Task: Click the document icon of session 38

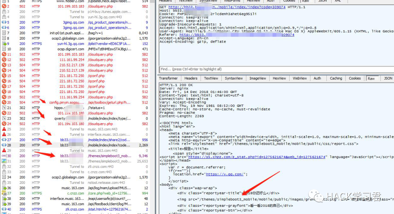Action: (4, 198)
